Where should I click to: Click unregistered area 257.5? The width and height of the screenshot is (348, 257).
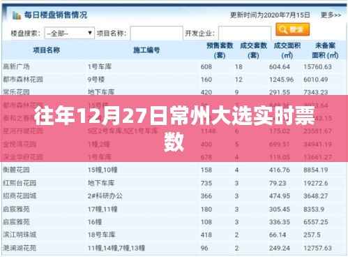pos(312,235)
